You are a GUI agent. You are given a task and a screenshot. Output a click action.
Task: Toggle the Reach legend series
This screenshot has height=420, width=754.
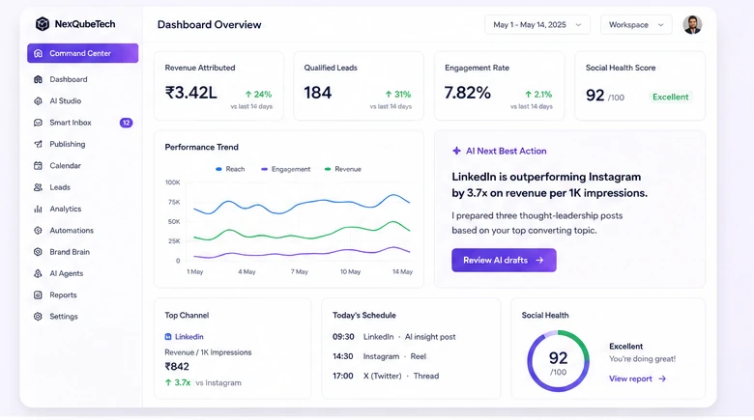tap(230, 169)
